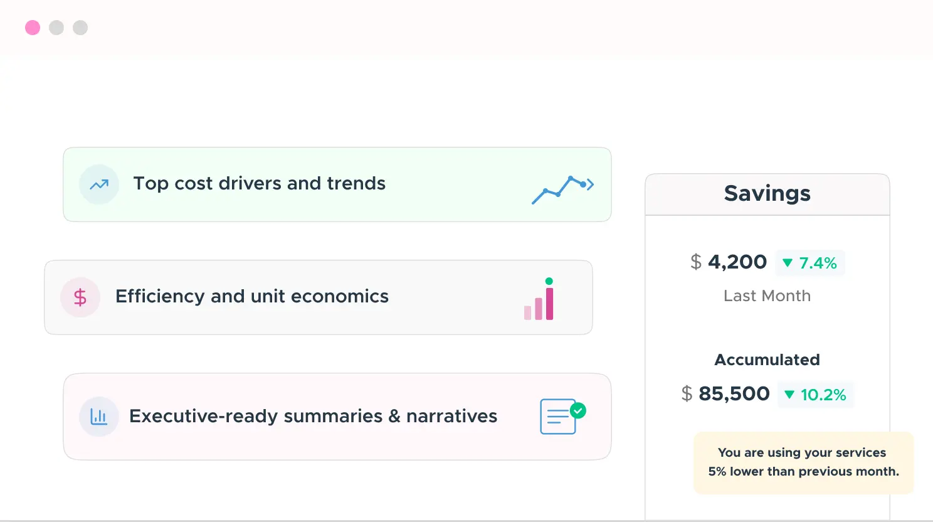This screenshot has height=522, width=933.
Task: Click the $ 85,500 accumulated amount
Action: [725, 394]
